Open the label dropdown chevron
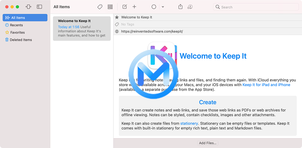The width and height of the screenshot is (302, 148). click(163, 7)
